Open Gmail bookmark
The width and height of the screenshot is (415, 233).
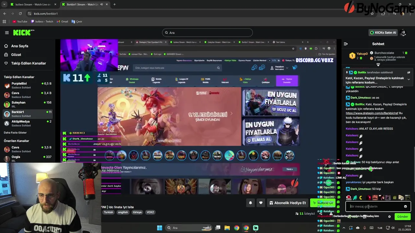pyautogui.click(x=62, y=22)
